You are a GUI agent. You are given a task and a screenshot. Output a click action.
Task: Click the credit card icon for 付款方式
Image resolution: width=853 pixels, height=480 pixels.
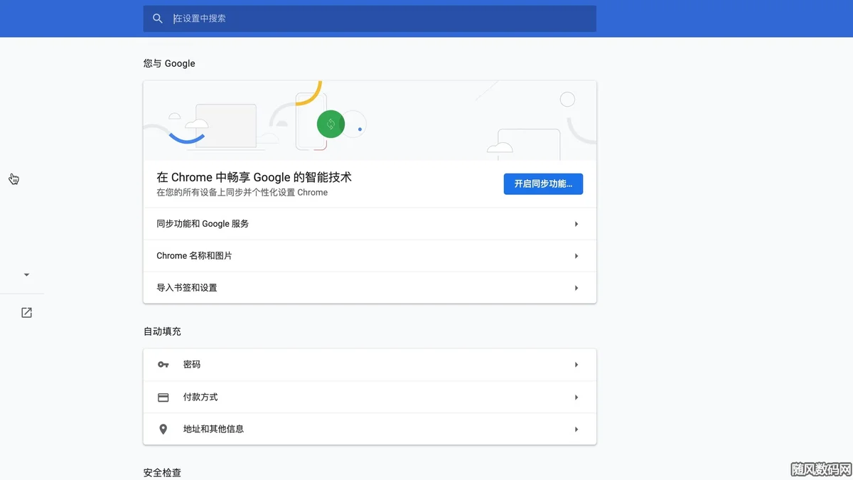tap(163, 398)
